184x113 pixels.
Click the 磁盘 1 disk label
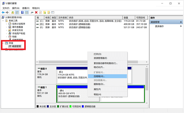tap(44, 87)
